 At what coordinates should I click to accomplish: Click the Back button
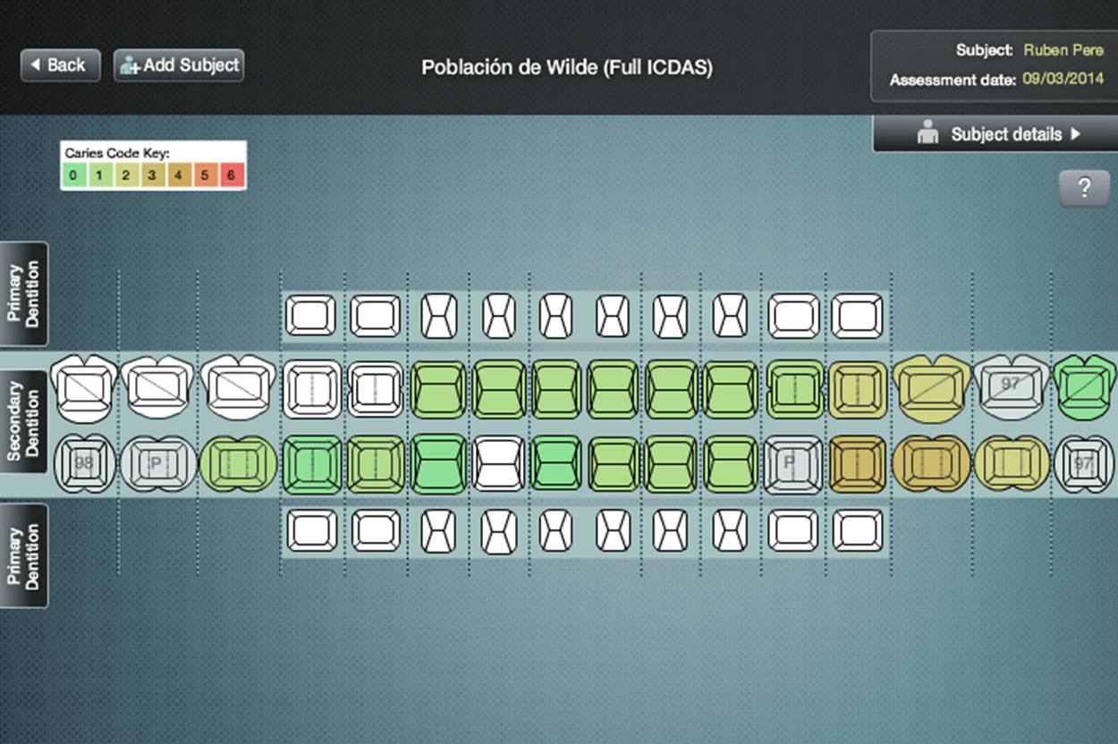click(x=60, y=65)
